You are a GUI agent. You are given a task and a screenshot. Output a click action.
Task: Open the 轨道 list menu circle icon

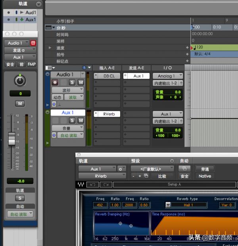[x=38, y=4]
